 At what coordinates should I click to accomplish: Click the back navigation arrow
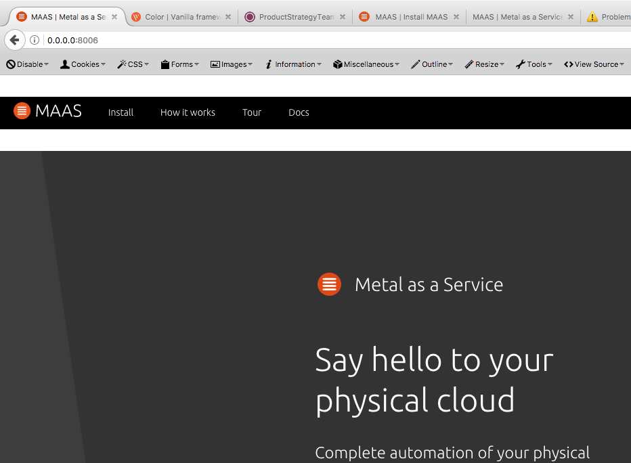coord(15,40)
